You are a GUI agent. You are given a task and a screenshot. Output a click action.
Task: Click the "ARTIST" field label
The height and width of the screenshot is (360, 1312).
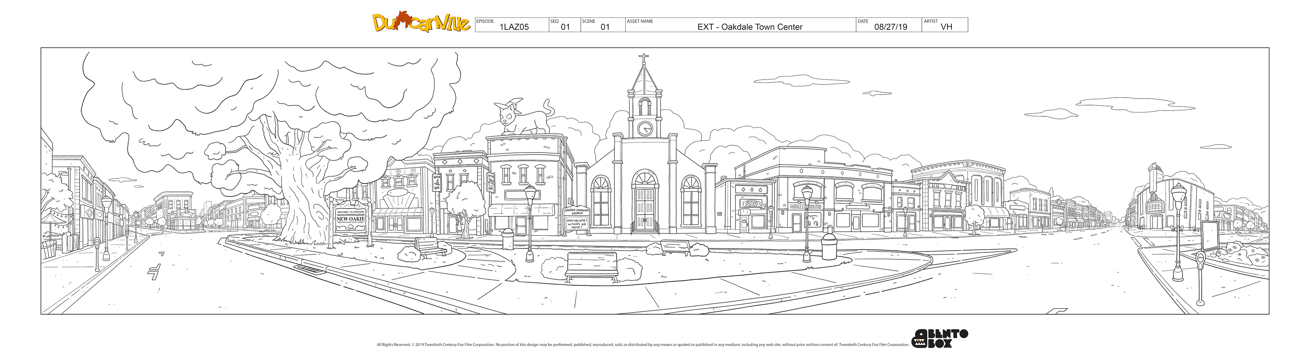[x=930, y=21]
